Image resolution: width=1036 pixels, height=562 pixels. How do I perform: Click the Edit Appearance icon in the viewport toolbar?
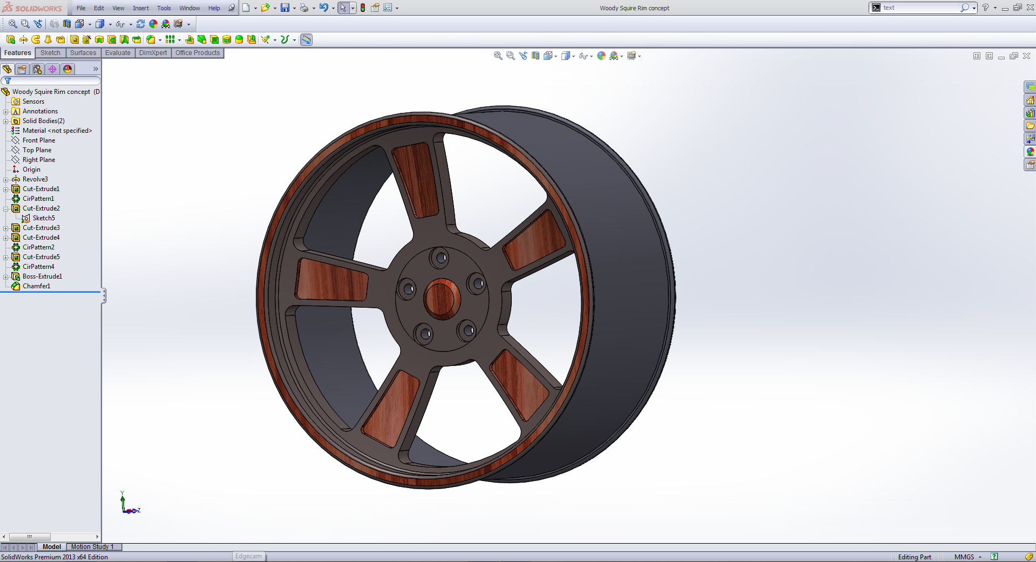pyautogui.click(x=601, y=56)
